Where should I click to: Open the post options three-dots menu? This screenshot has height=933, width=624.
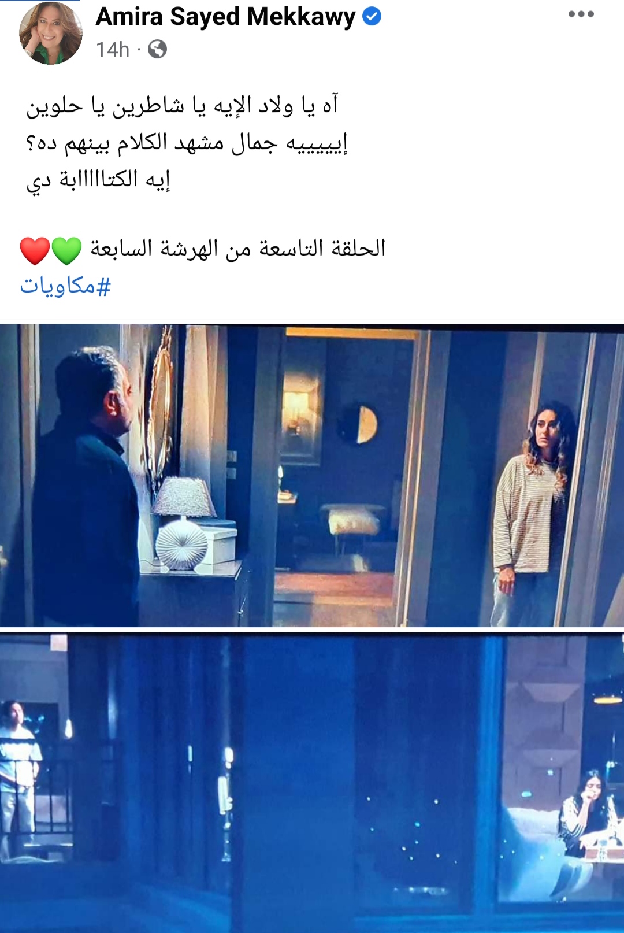581,14
